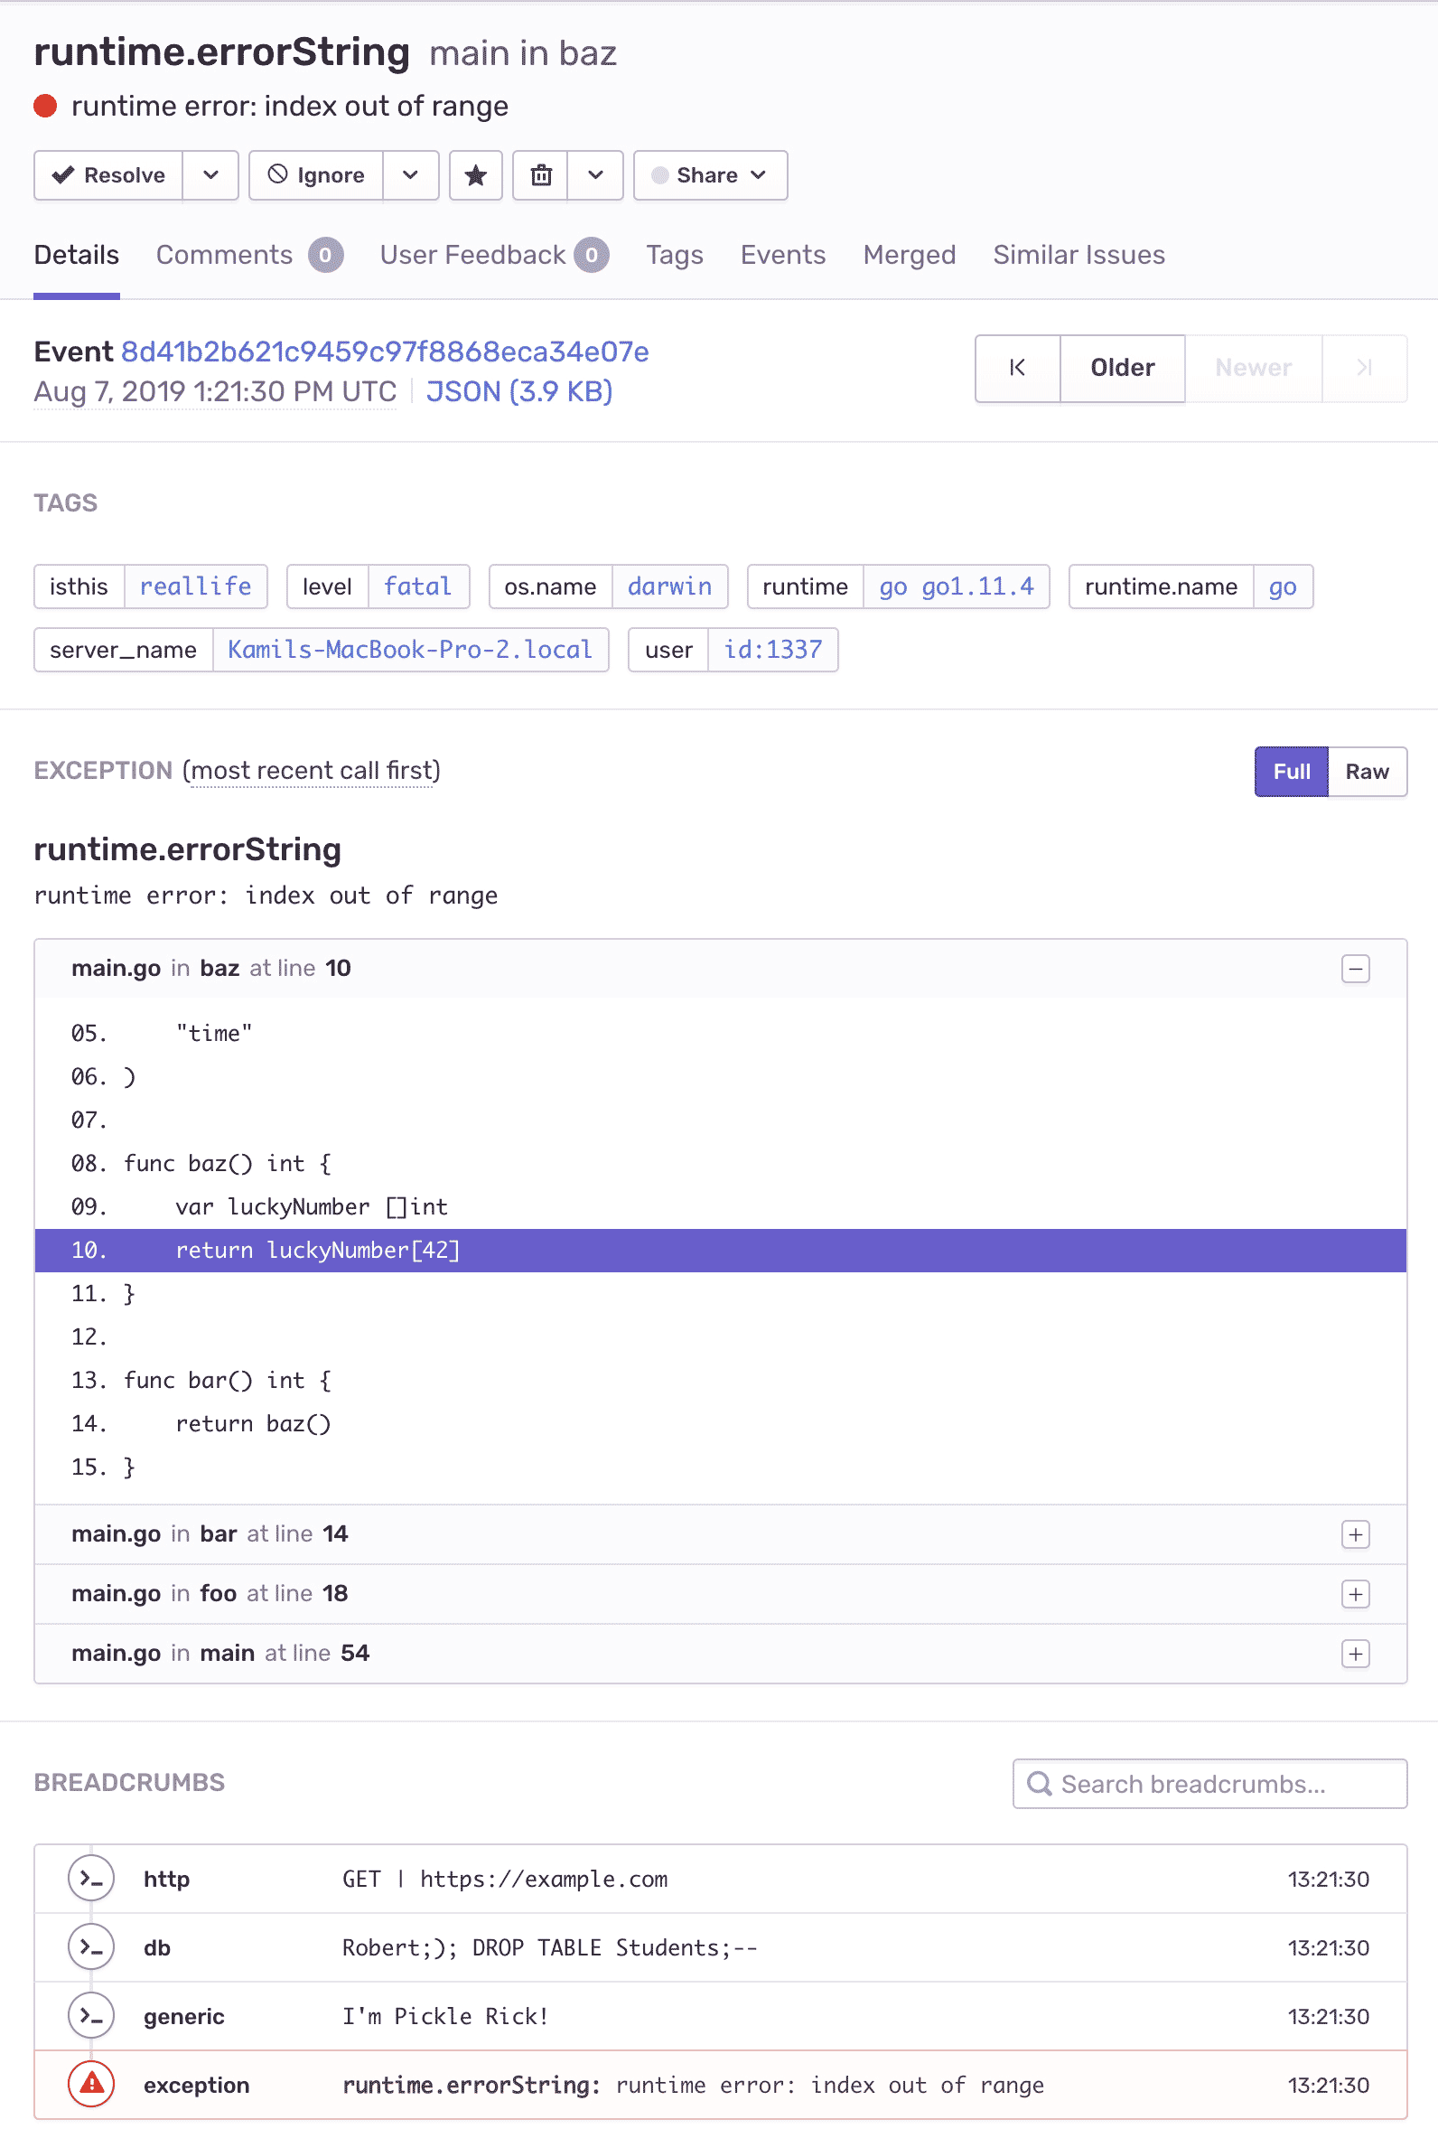Screen dimensions: 1438x2138
Task: Click the trash delete icon
Action: (541, 175)
